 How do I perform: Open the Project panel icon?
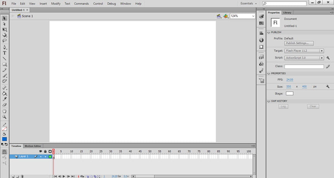pos(261,80)
